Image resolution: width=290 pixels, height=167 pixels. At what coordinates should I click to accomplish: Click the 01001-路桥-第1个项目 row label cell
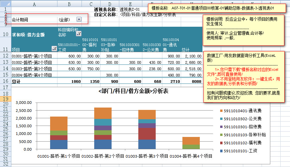32,56
